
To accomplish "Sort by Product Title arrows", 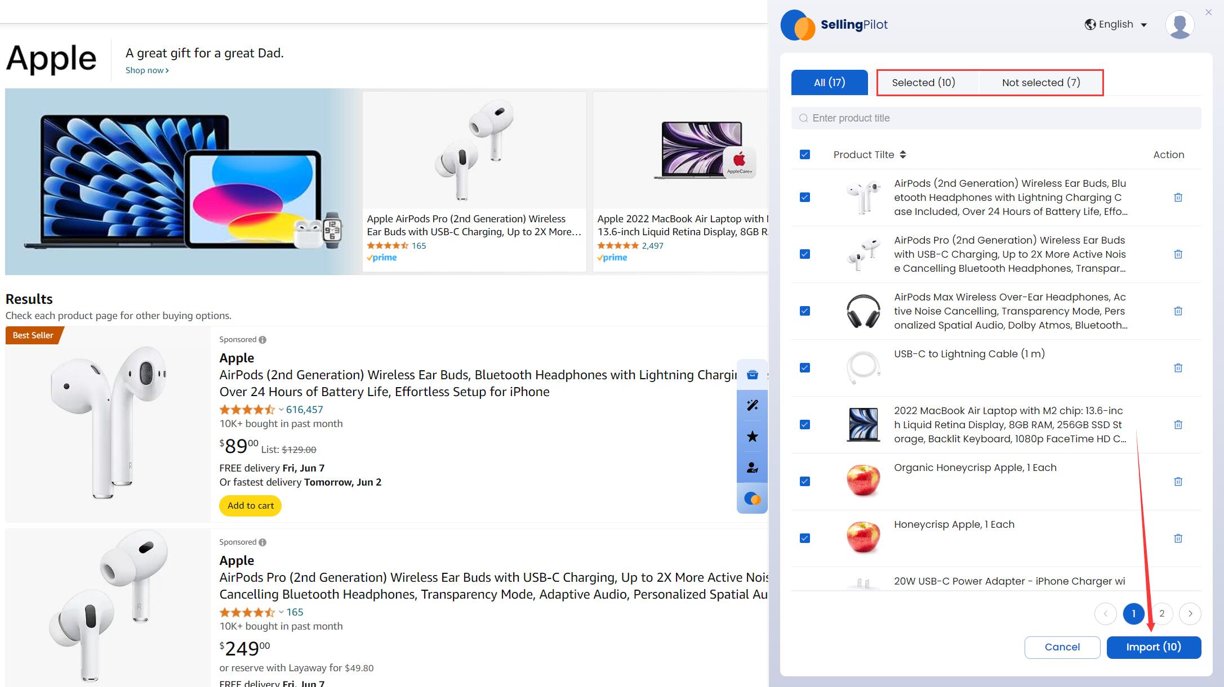I will point(903,155).
